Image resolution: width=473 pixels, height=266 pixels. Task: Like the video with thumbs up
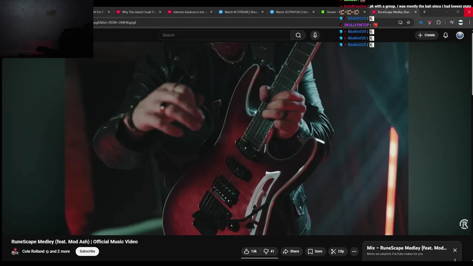pos(251,251)
